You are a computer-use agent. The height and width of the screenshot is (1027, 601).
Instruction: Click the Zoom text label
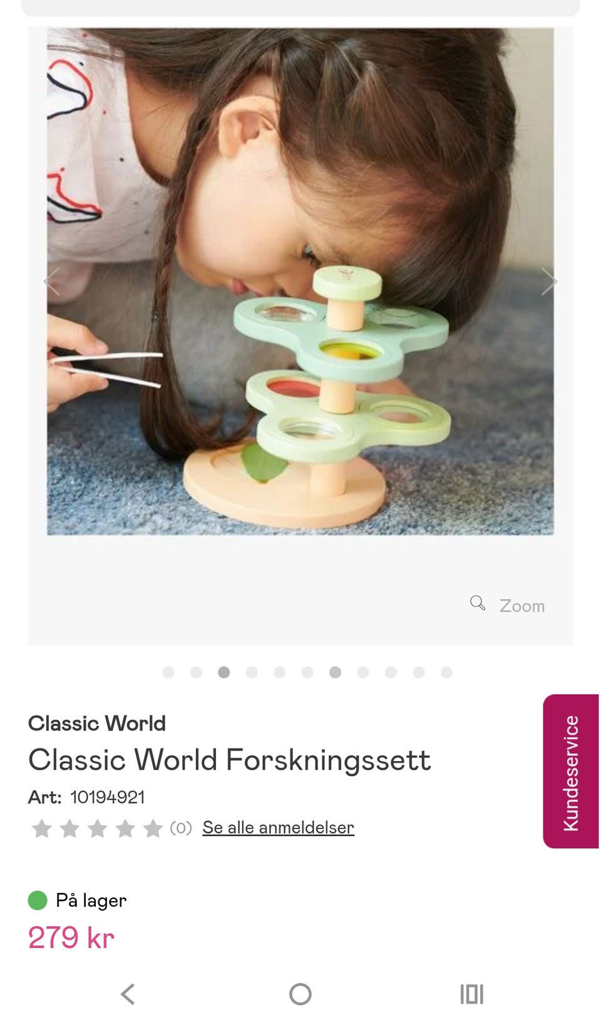522,606
